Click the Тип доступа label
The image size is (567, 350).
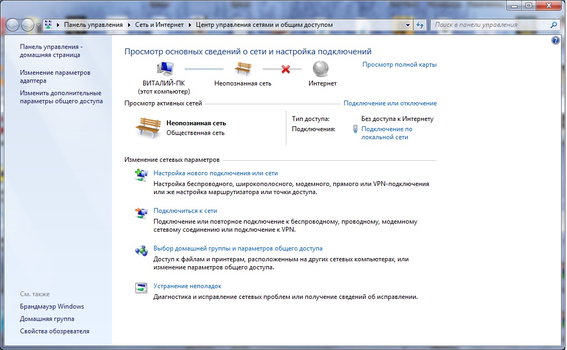pos(311,119)
